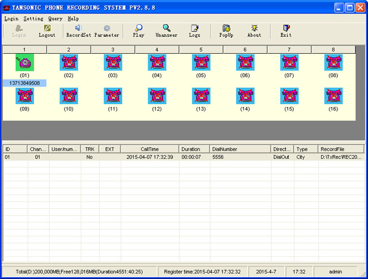This screenshot has width=368, height=279.
Task: Select channel 12 phone icon
Action: (x=157, y=96)
